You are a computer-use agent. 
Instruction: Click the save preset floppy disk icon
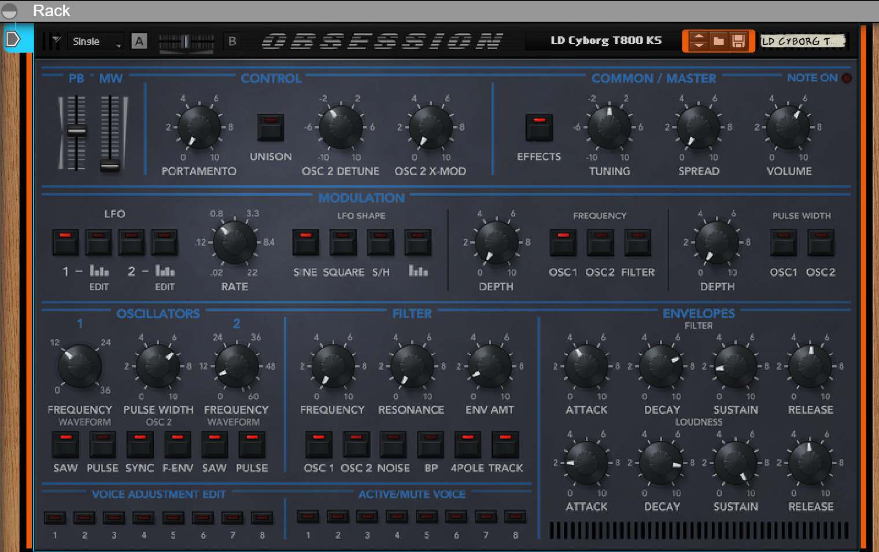click(x=738, y=41)
